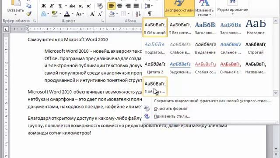Apply the Без интервала style
280x158 pixels.
click(180, 27)
